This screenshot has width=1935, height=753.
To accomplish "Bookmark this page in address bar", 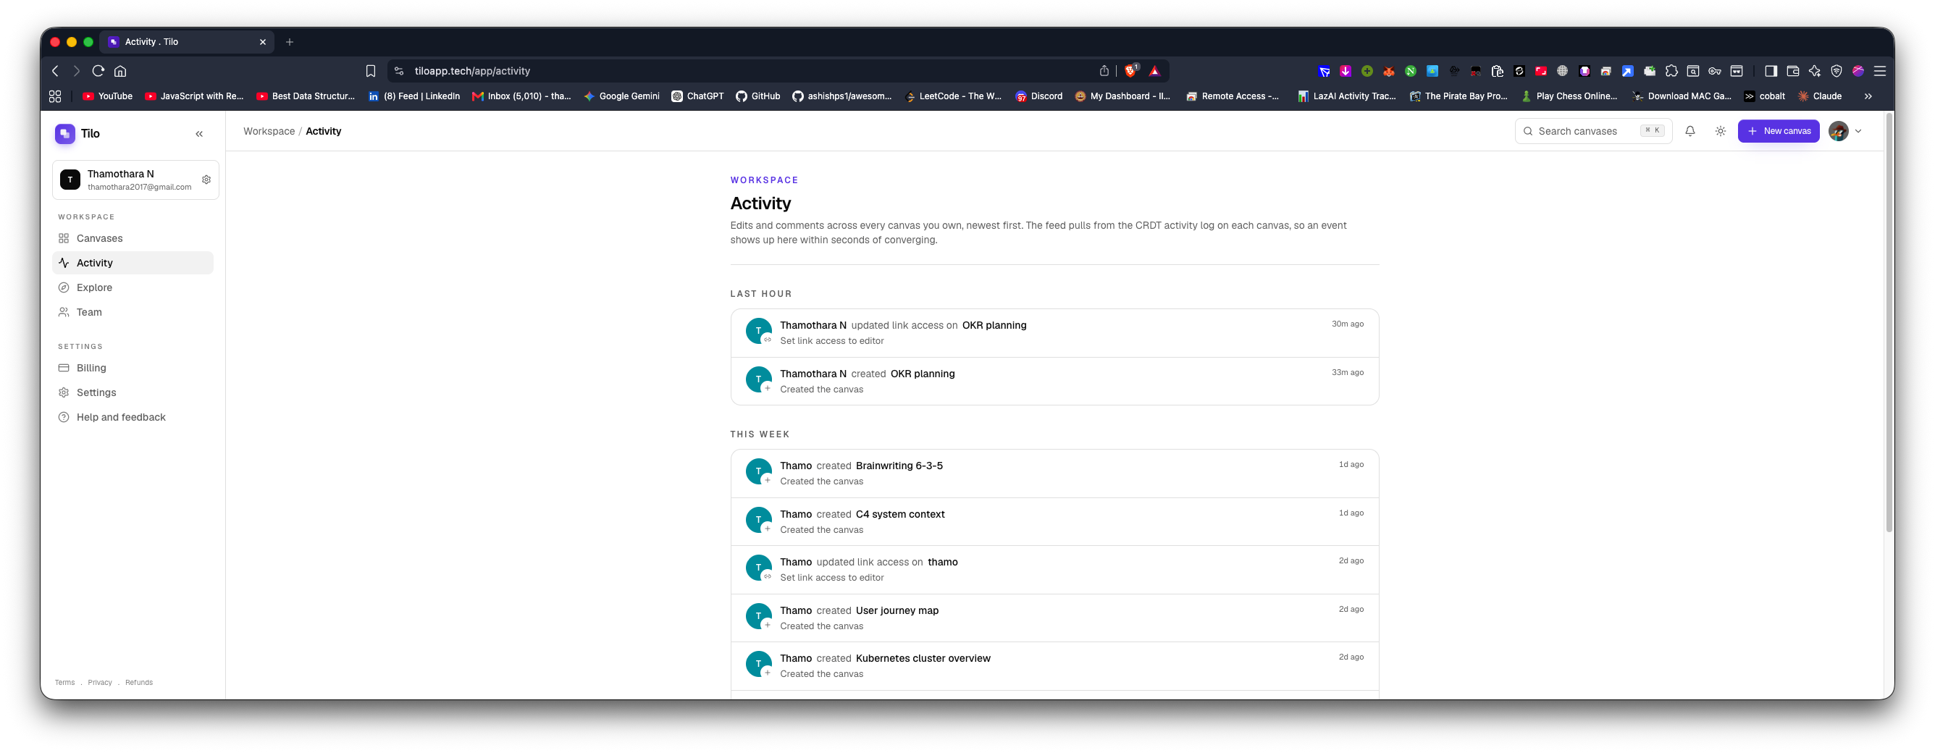I will [x=370, y=70].
